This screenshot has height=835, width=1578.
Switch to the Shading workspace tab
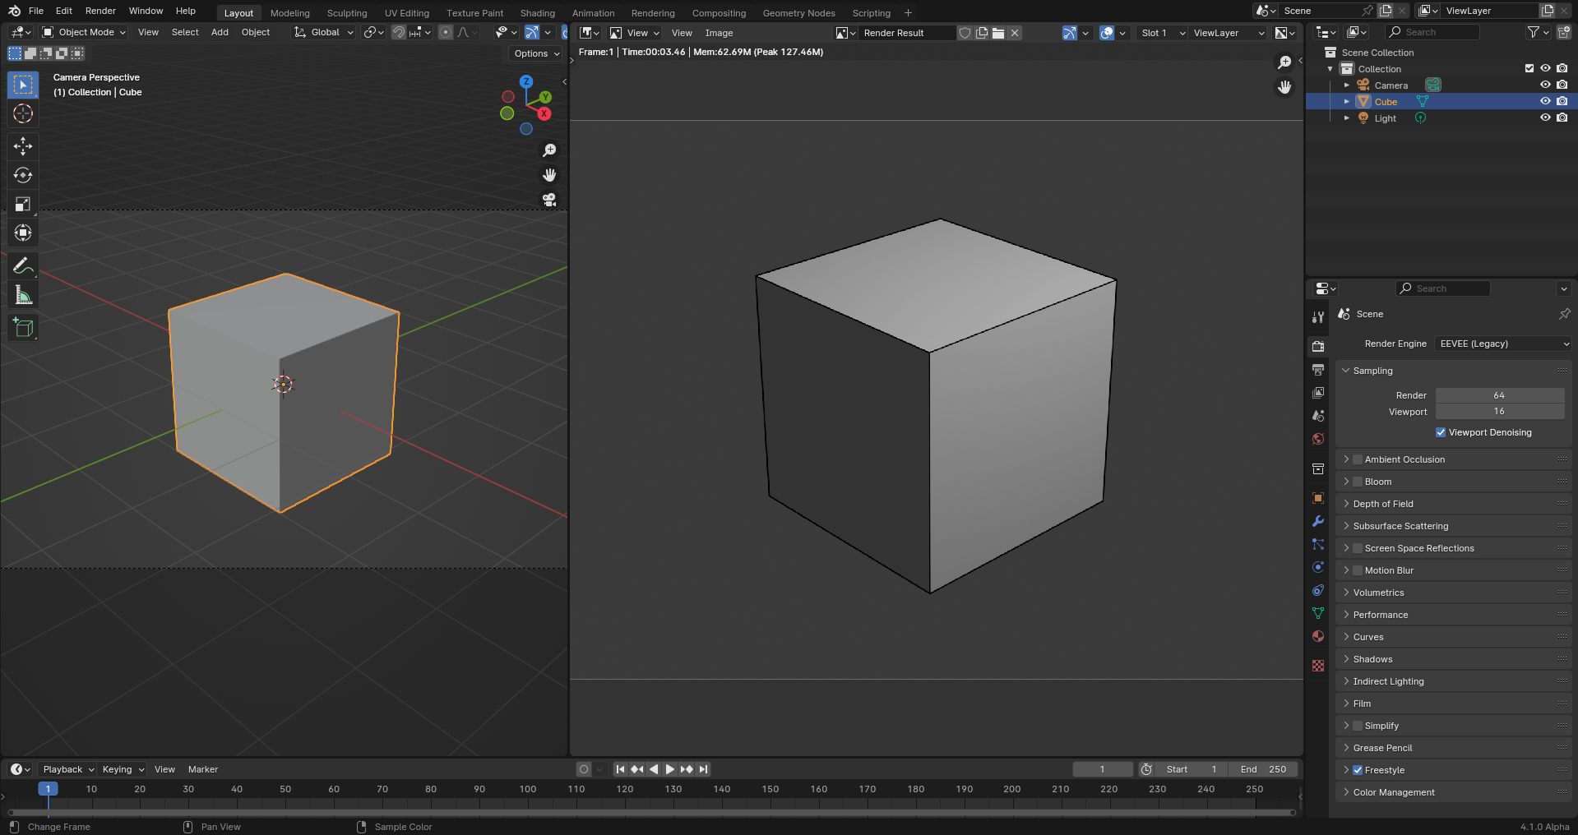point(538,13)
